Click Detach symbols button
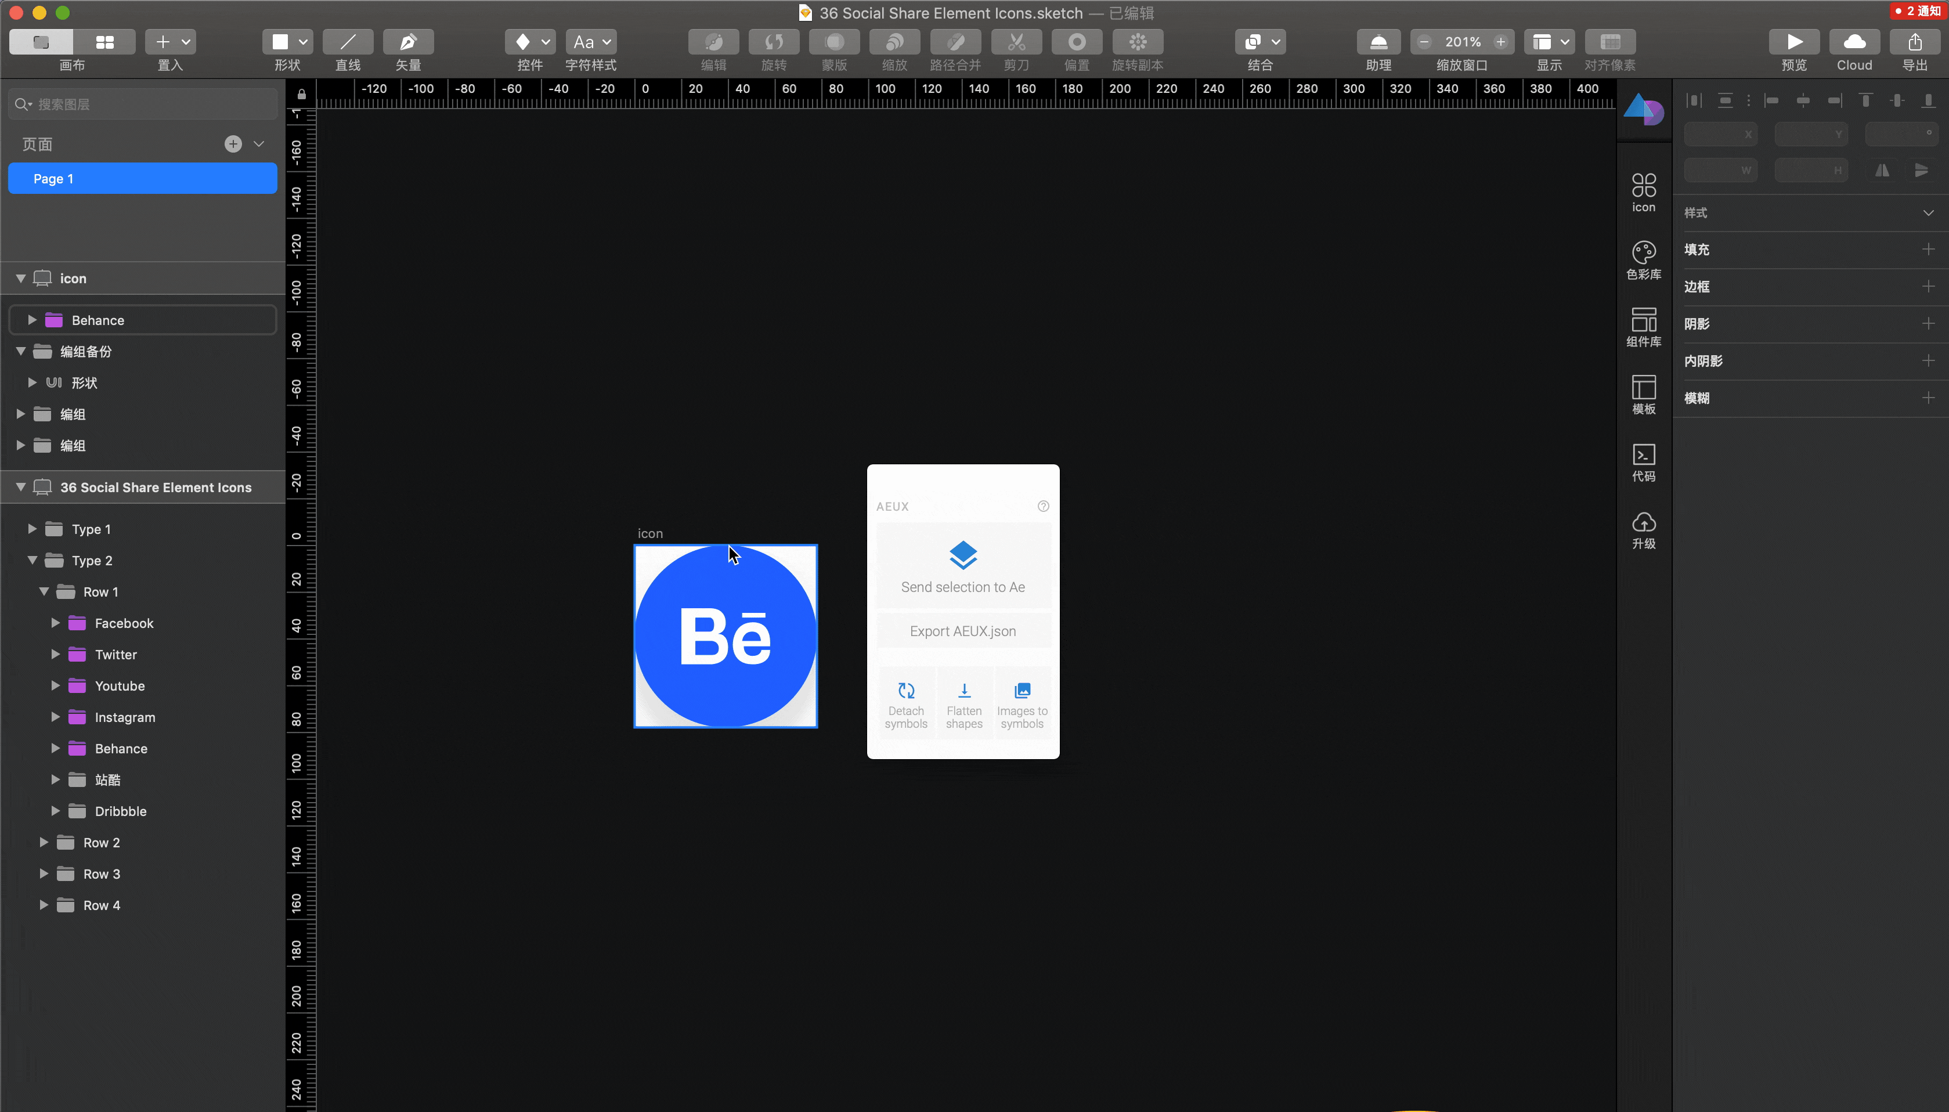The height and width of the screenshot is (1112, 1949). (906, 704)
